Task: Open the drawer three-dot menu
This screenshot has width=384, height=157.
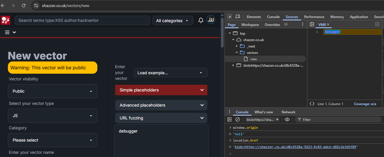Action: 229,112
